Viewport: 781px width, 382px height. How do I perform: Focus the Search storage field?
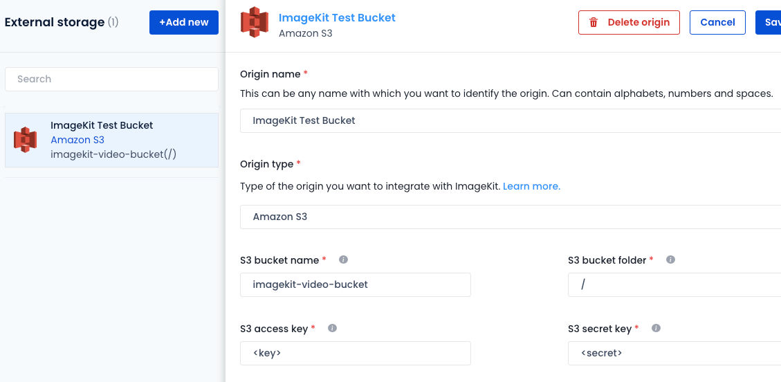click(111, 79)
